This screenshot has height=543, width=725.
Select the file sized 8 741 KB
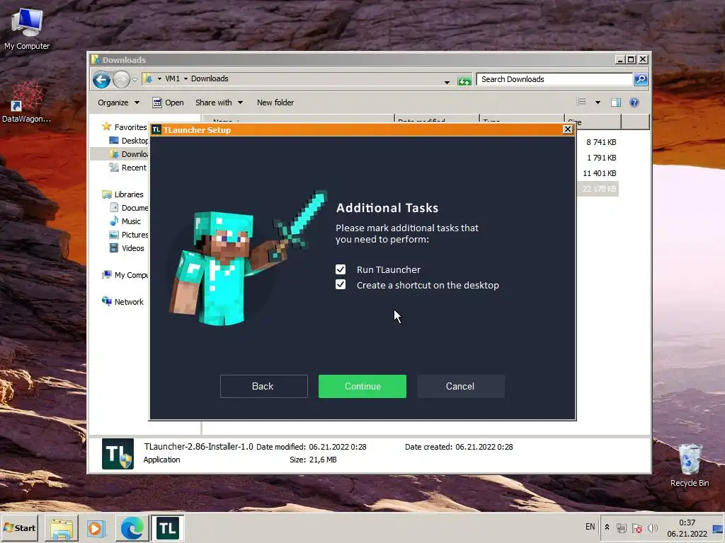tap(600, 142)
